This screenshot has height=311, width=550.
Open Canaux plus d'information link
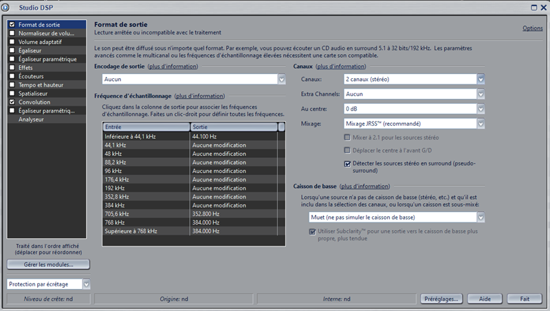tap(340, 66)
